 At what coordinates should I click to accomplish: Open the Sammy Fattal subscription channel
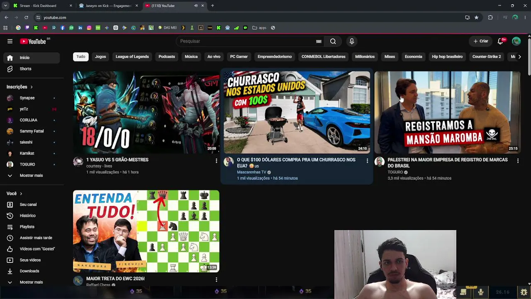pos(32,131)
